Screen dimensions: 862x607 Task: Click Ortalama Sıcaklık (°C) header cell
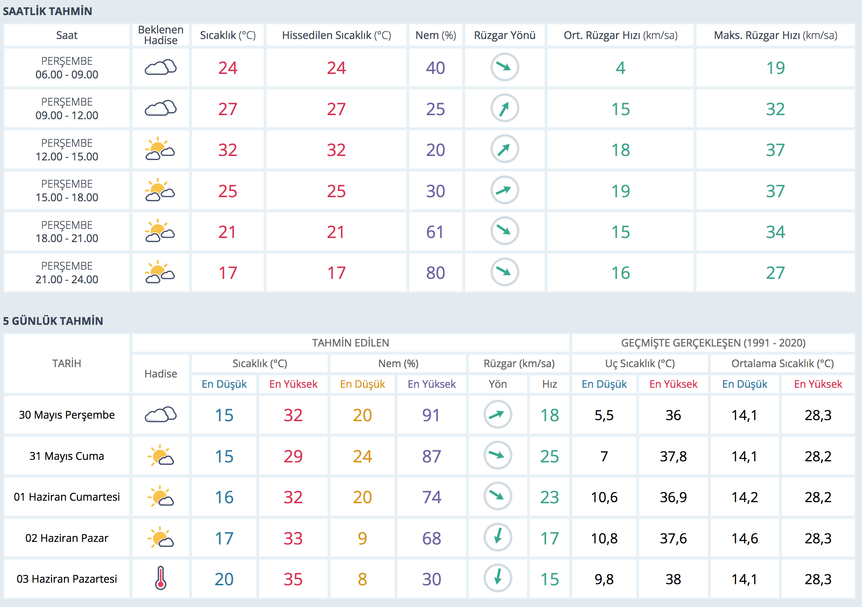pos(782,363)
